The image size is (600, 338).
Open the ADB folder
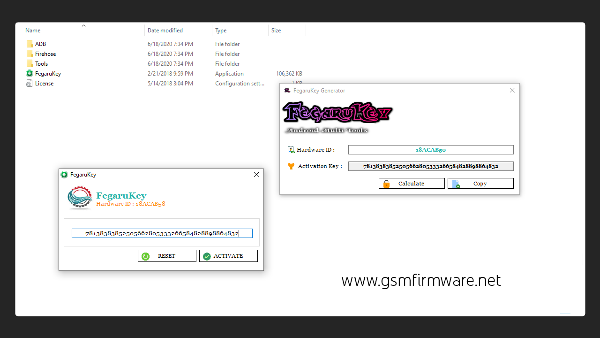point(40,44)
